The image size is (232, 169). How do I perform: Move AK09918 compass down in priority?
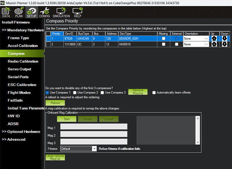pos(225,44)
